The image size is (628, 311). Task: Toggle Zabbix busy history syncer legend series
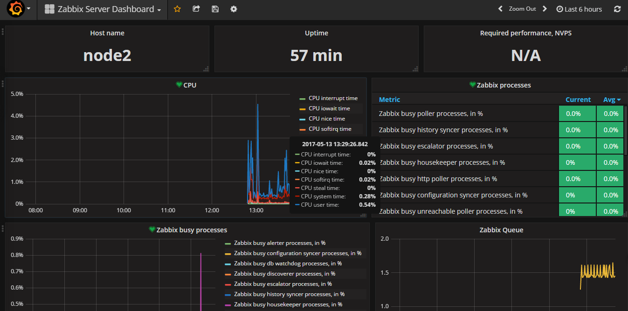(x=289, y=294)
